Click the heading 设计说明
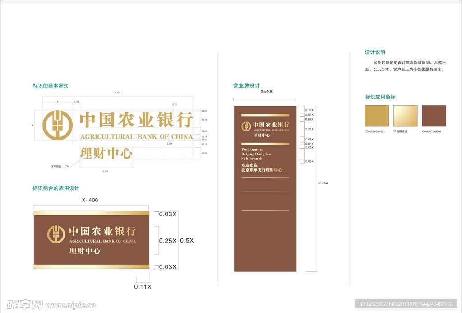This screenshot has height=313, width=462. coord(375,52)
